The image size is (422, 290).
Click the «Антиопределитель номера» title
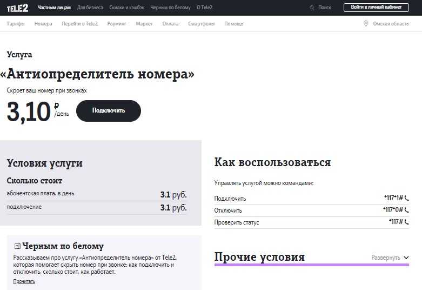(x=97, y=74)
